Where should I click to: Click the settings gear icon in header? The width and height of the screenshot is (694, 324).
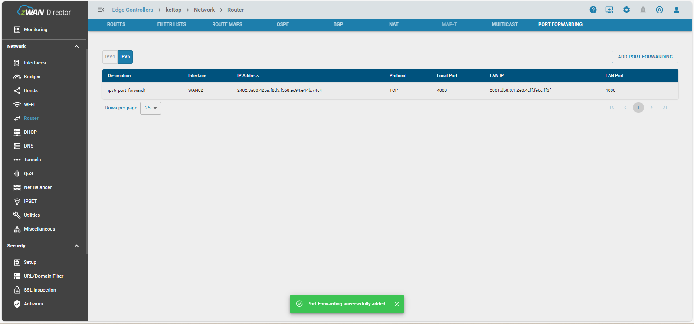click(x=626, y=10)
